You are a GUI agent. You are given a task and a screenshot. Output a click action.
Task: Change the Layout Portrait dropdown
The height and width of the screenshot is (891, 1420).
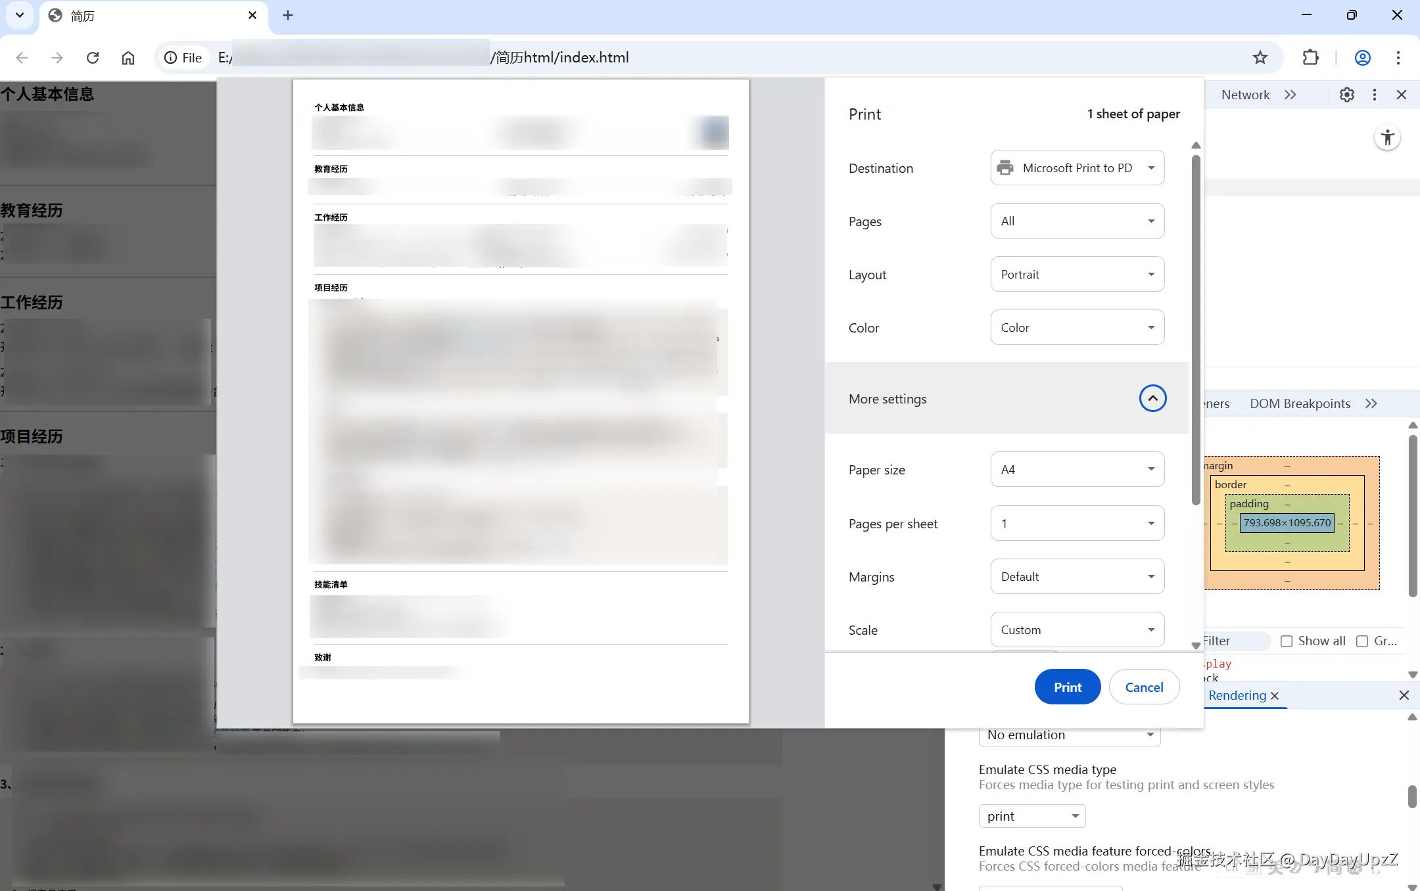click(x=1077, y=275)
